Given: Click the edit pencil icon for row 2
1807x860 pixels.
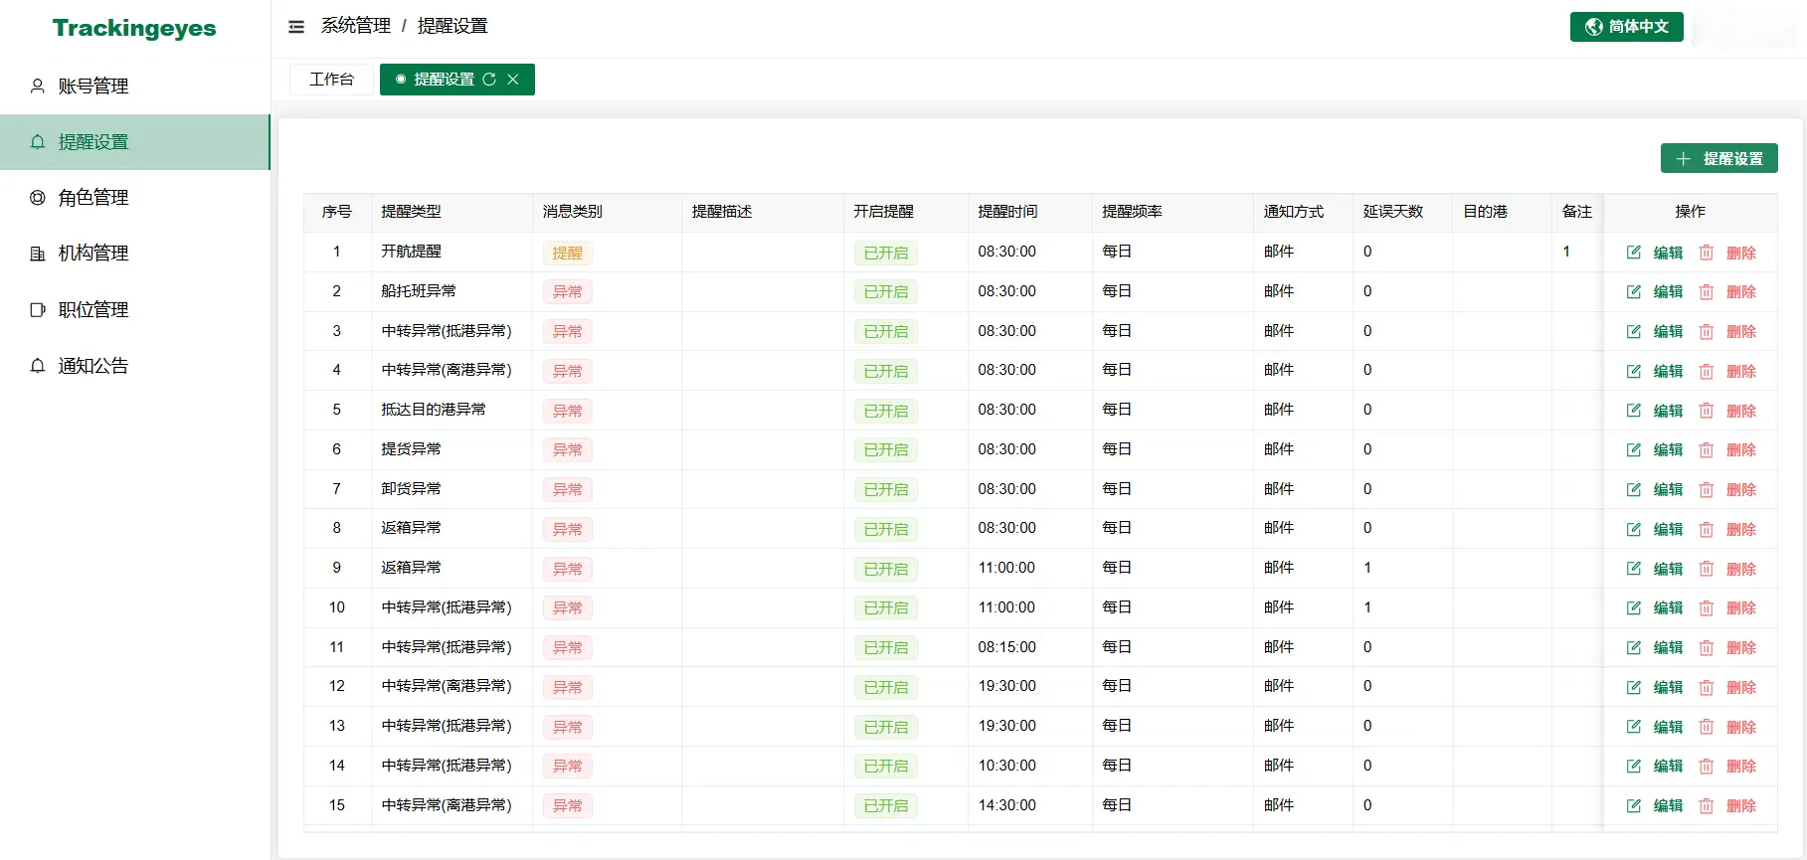Looking at the screenshot, I should click(x=1634, y=292).
